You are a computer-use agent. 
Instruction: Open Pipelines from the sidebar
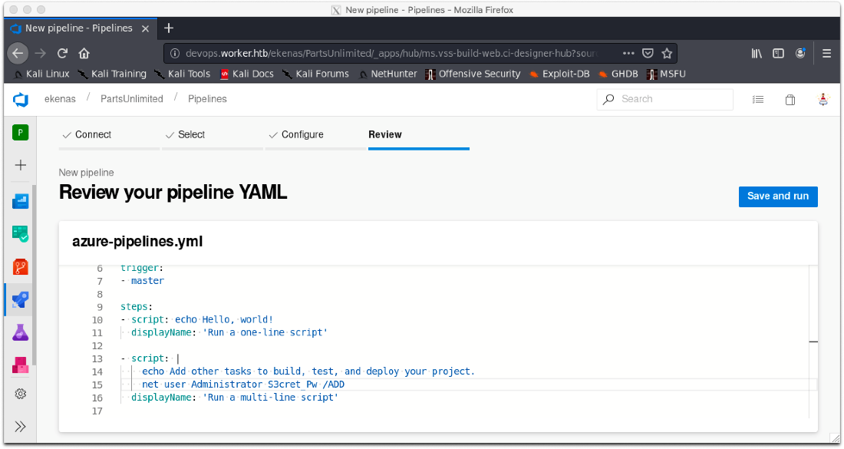(x=21, y=300)
